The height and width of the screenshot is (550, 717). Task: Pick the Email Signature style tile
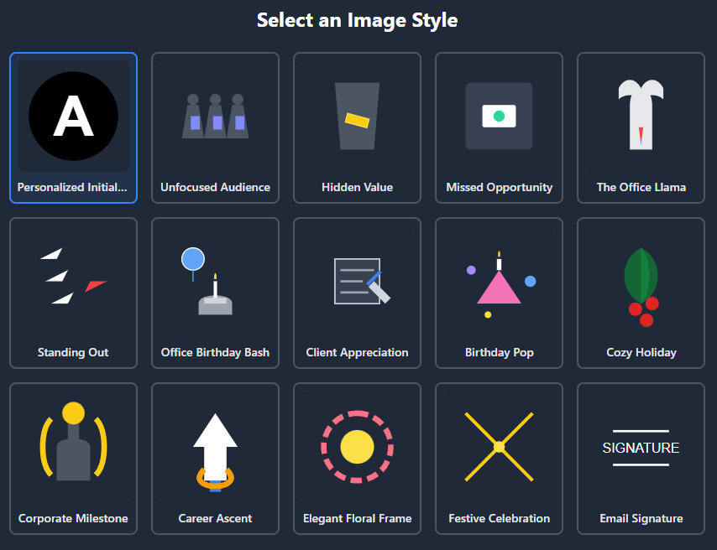(641, 459)
